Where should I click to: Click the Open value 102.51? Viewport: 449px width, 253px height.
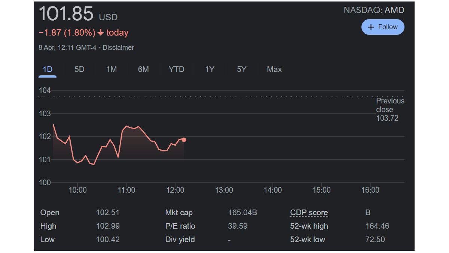(108, 213)
